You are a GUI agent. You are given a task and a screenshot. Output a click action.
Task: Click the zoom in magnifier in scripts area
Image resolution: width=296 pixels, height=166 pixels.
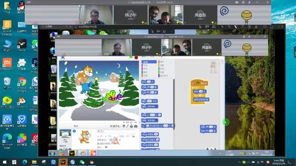coord(215,149)
